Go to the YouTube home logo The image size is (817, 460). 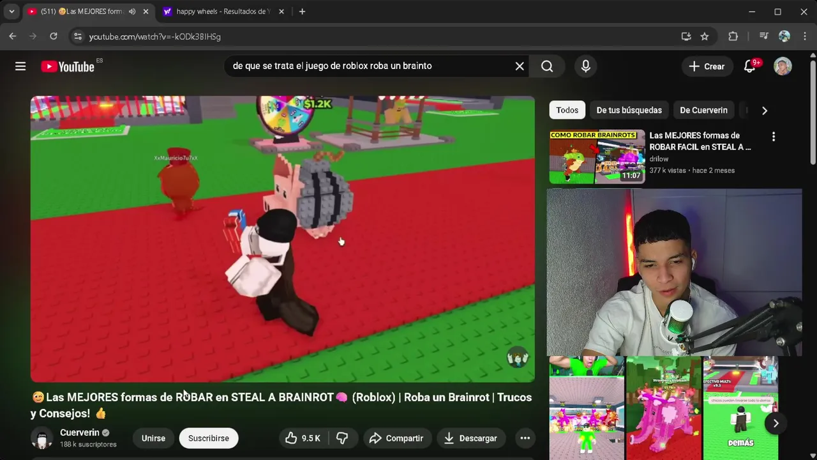tap(68, 66)
